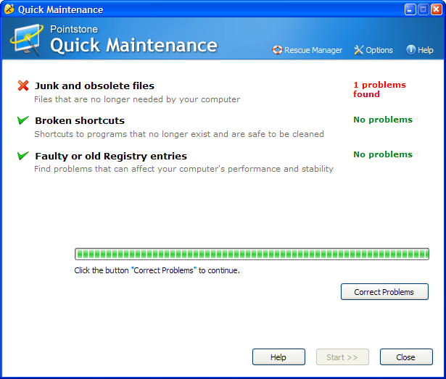The image size is (446, 379).
Task: Open Rescue Manager from the header
Action: 307,50
